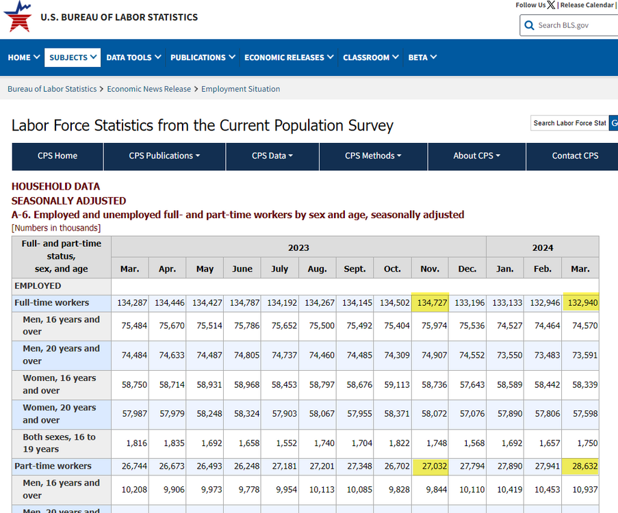Viewport: 618px width, 513px height.
Task: Open the X social media icon link
Action: click(552, 5)
